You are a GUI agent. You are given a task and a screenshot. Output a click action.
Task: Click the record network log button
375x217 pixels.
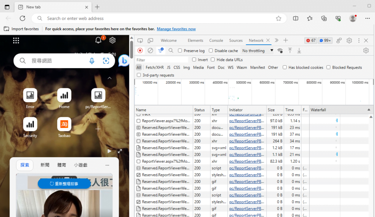coord(140,51)
